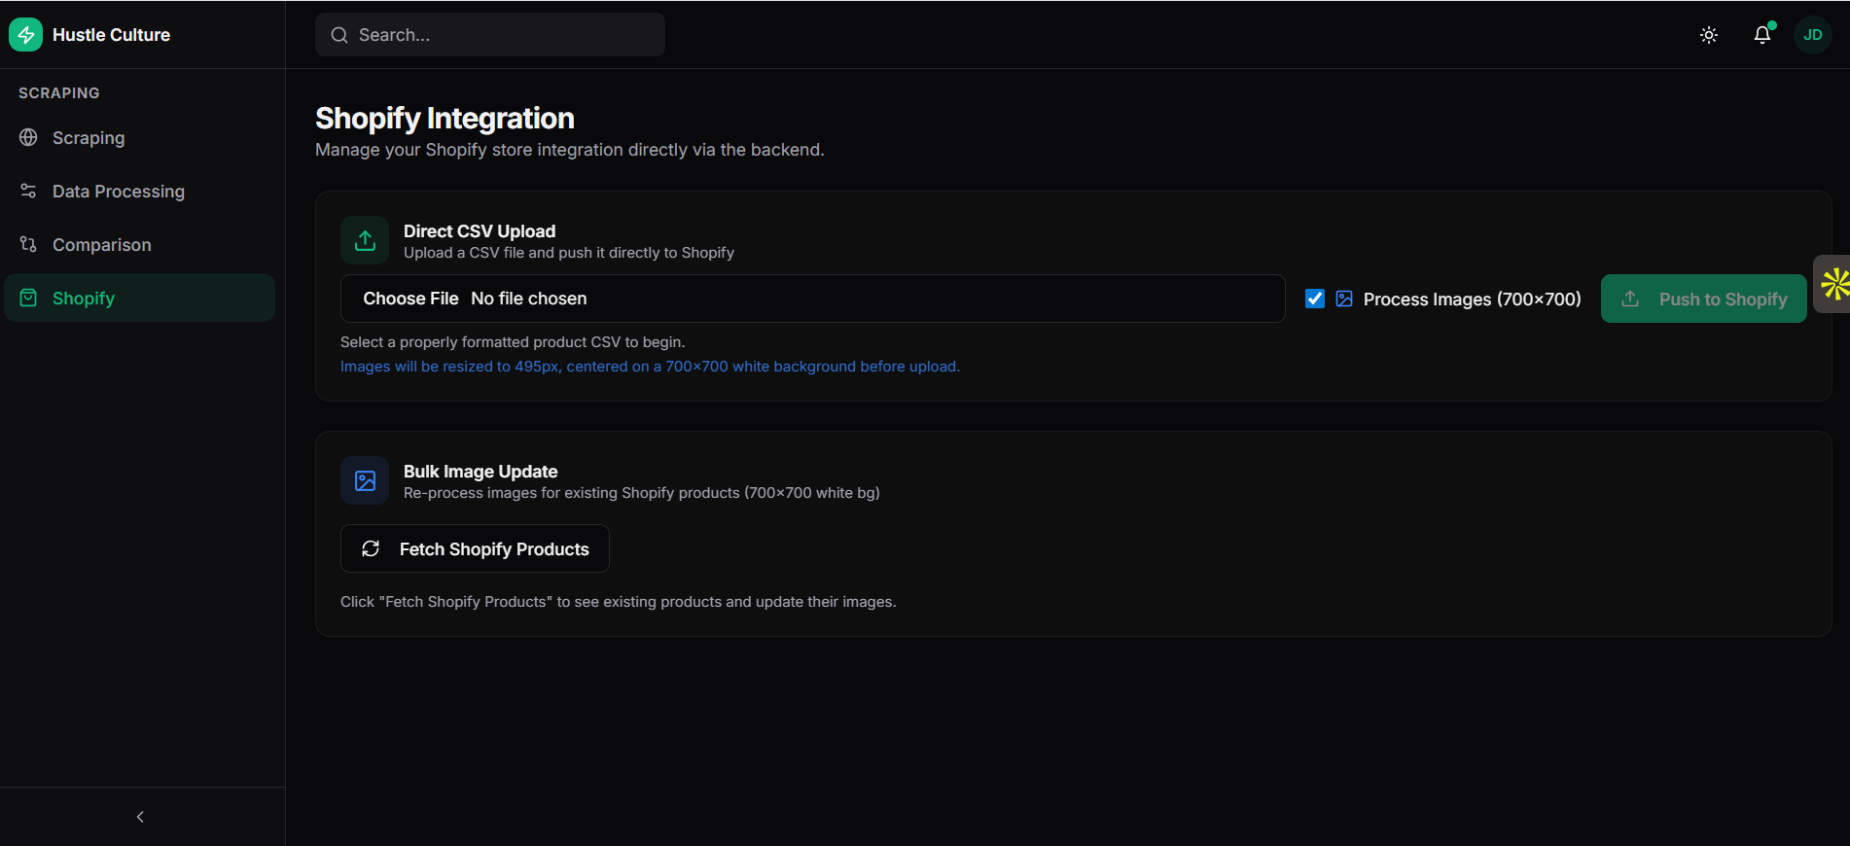
Task: Click the image icon beside Process Images
Action: (x=1344, y=299)
